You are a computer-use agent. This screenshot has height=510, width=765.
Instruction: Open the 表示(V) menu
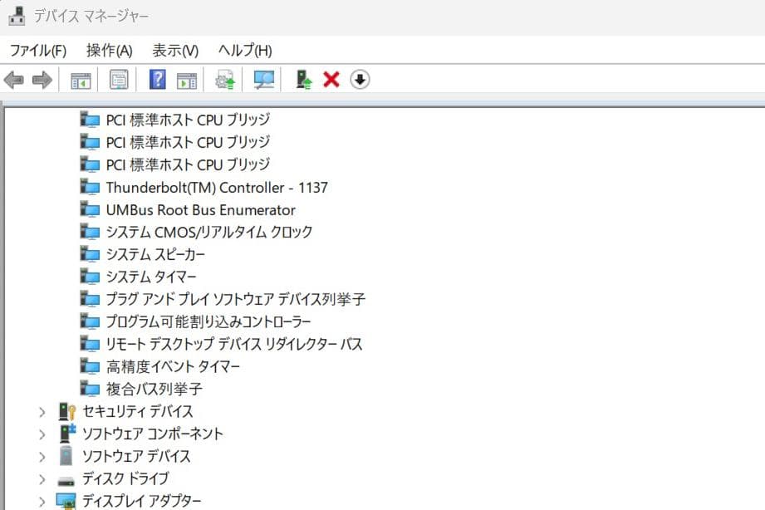point(175,51)
